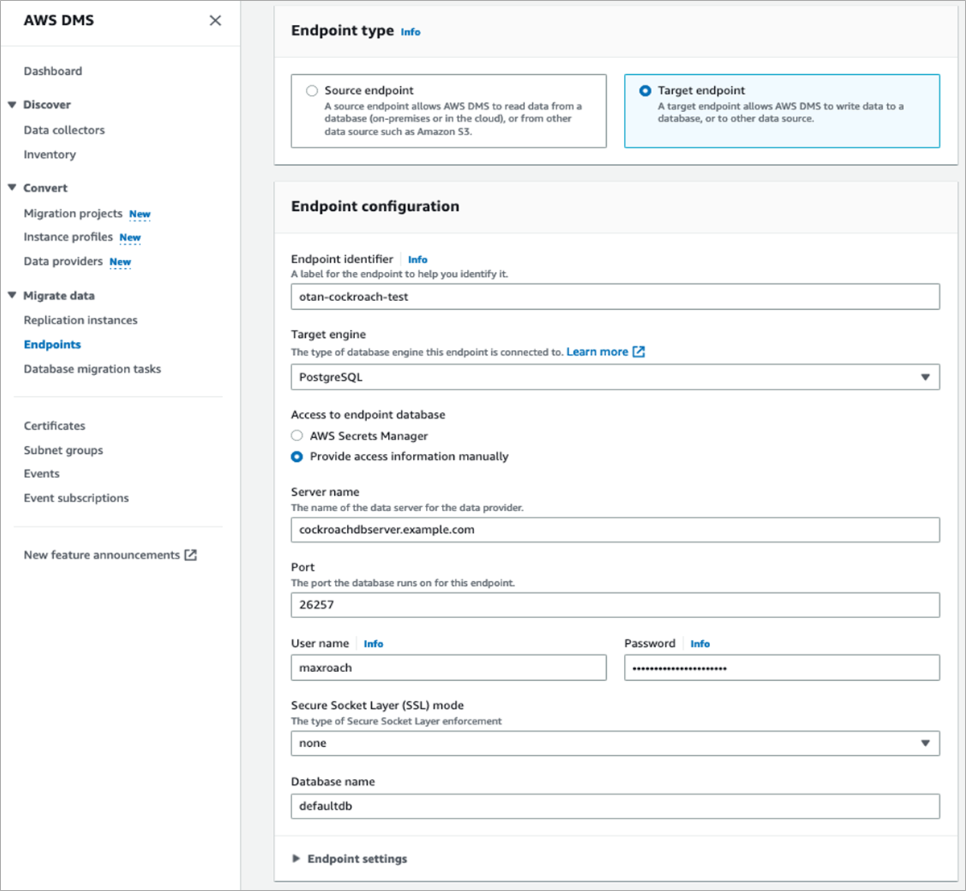The height and width of the screenshot is (891, 966).
Task: Select Provide access information manually
Action: pos(297,456)
